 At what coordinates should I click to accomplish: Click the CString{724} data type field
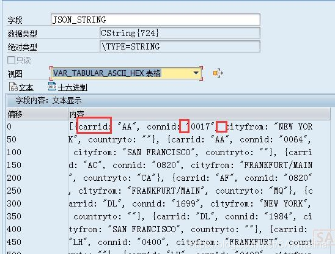[180, 33]
